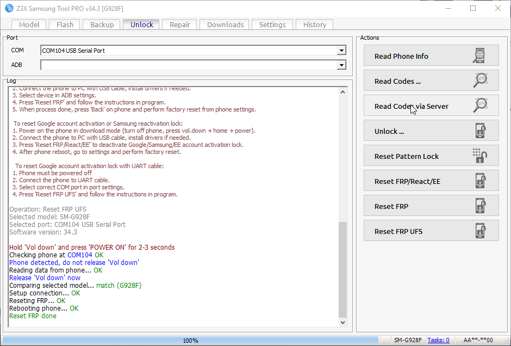The width and height of the screenshot is (511, 346).
Task: Click the Read Codes ... button
Action: [x=431, y=81]
